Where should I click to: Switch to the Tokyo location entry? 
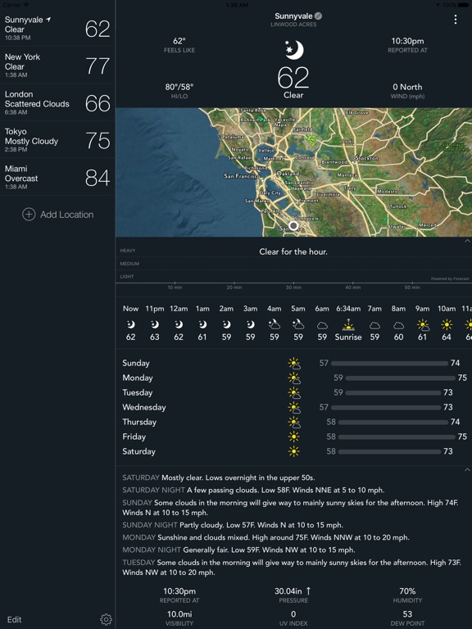click(57, 139)
